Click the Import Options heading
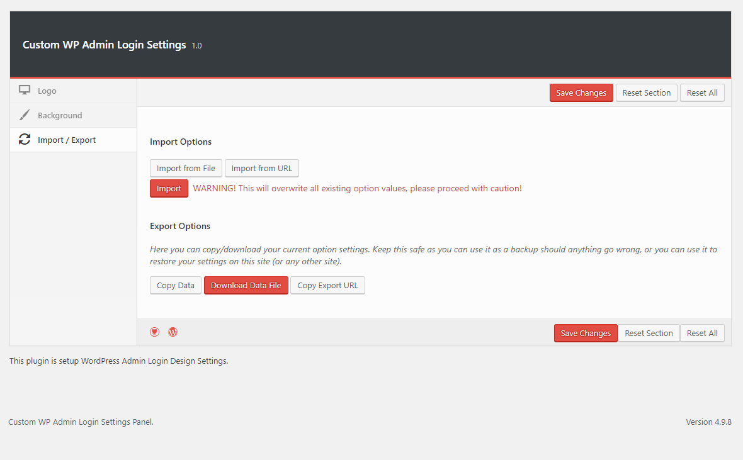This screenshot has height=460, width=743. [181, 142]
